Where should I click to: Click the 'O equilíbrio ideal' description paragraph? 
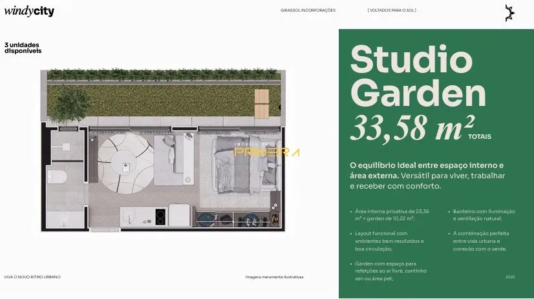[427, 176]
